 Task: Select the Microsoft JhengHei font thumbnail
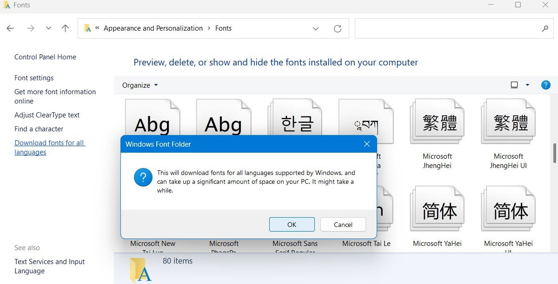(x=437, y=122)
